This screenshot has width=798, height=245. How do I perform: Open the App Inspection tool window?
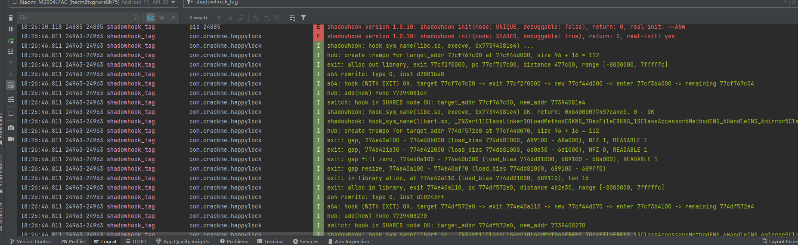[x=348, y=241]
